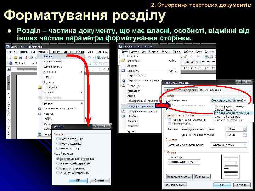255x191 pixels.
Task: Click 'Параметры страницы' in Файл menu
Action: pos(141,106)
